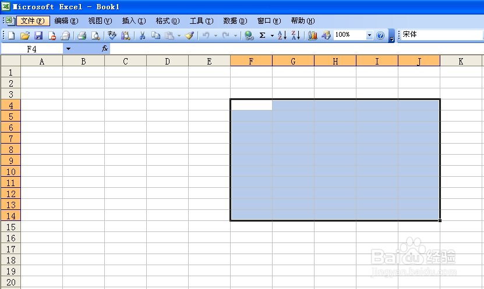This screenshot has height=289, width=484.
Task: Create a new blank workbook
Action: [x=12, y=35]
